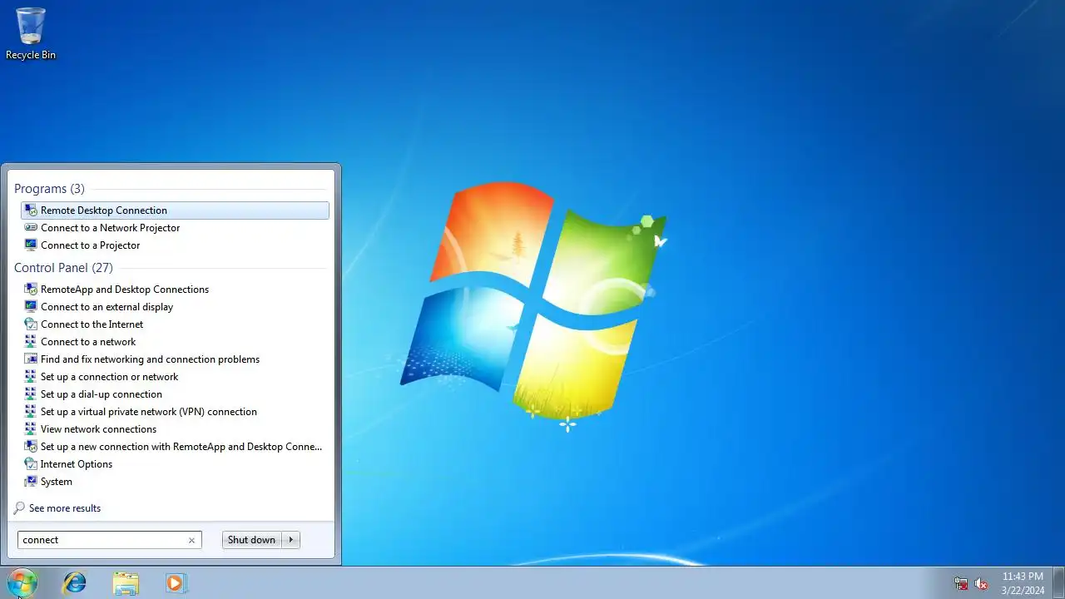Image resolution: width=1065 pixels, height=599 pixels.
Task: Click the Connect to the Internet icon
Action: tap(31, 324)
